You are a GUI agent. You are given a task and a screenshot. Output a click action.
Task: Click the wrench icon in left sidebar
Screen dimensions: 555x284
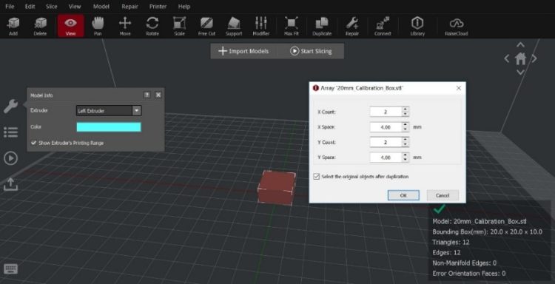(x=10, y=106)
